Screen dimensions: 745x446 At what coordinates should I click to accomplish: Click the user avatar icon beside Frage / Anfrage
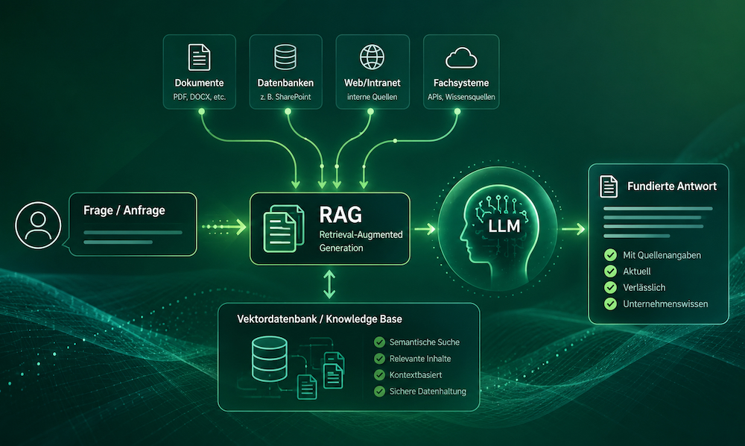click(38, 225)
